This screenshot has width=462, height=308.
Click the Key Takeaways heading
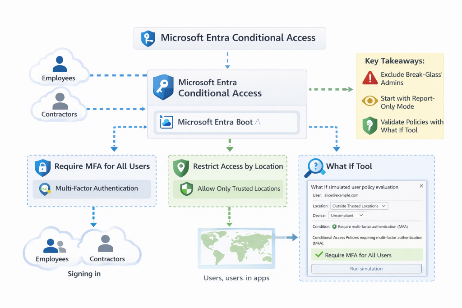(x=395, y=61)
